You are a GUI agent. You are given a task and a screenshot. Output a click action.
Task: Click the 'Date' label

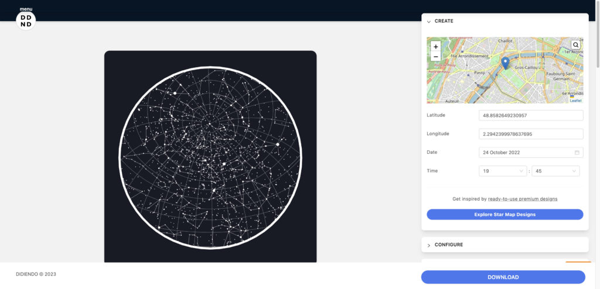tap(432, 152)
